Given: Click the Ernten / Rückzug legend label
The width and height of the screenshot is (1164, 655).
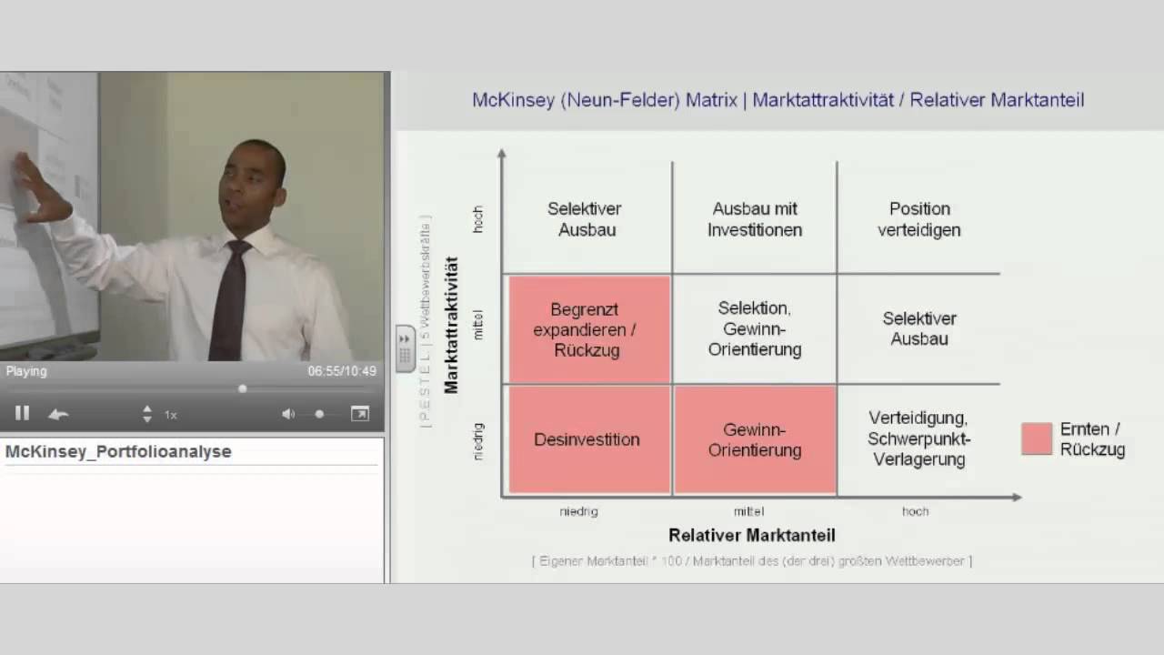Looking at the screenshot, I should coord(1092,438).
